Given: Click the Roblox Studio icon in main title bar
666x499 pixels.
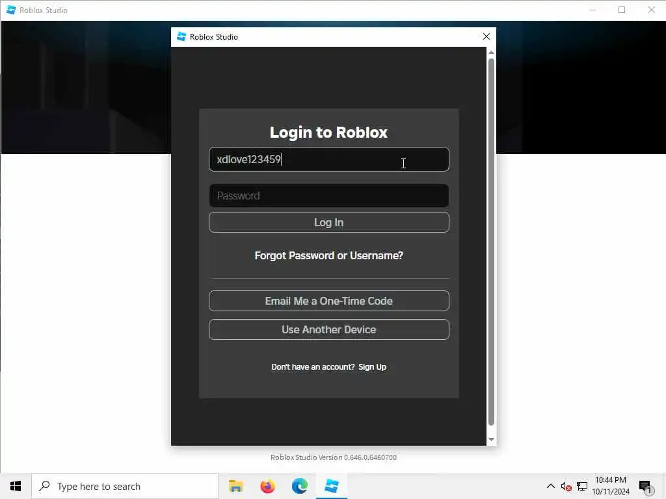Looking at the screenshot, I should pos(11,10).
